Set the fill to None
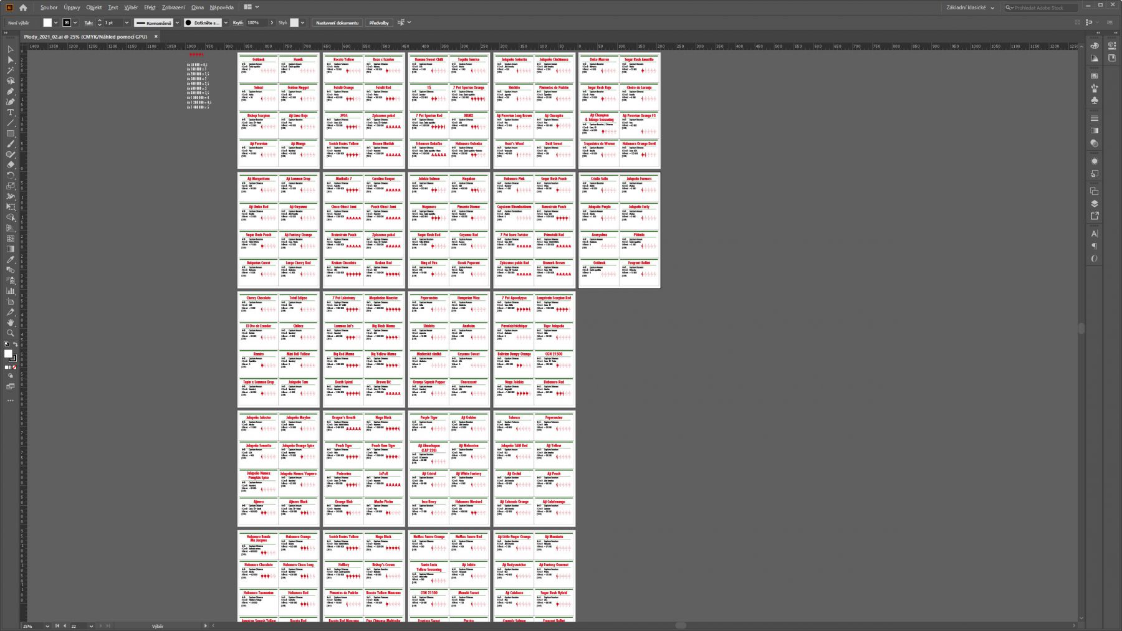Viewport: 1122px width, 631px height. coord(14,367)
